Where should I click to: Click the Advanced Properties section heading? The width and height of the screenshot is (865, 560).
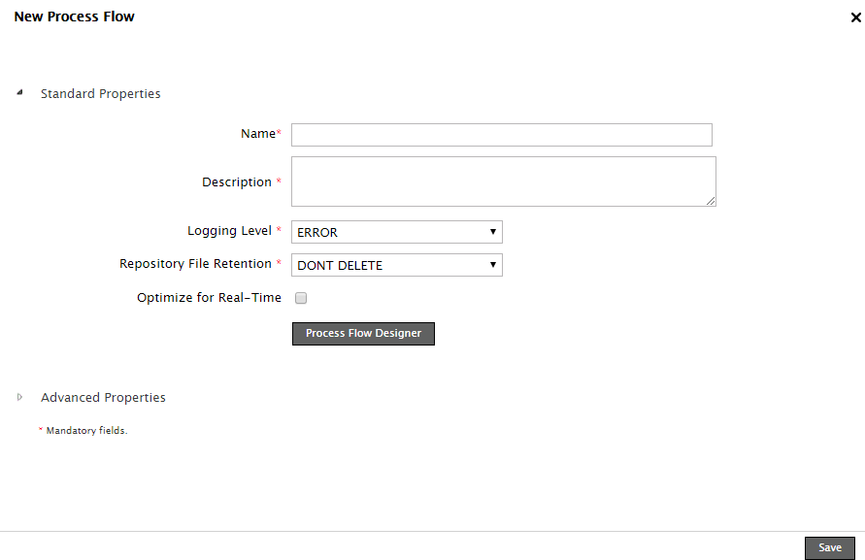point(103,398)
